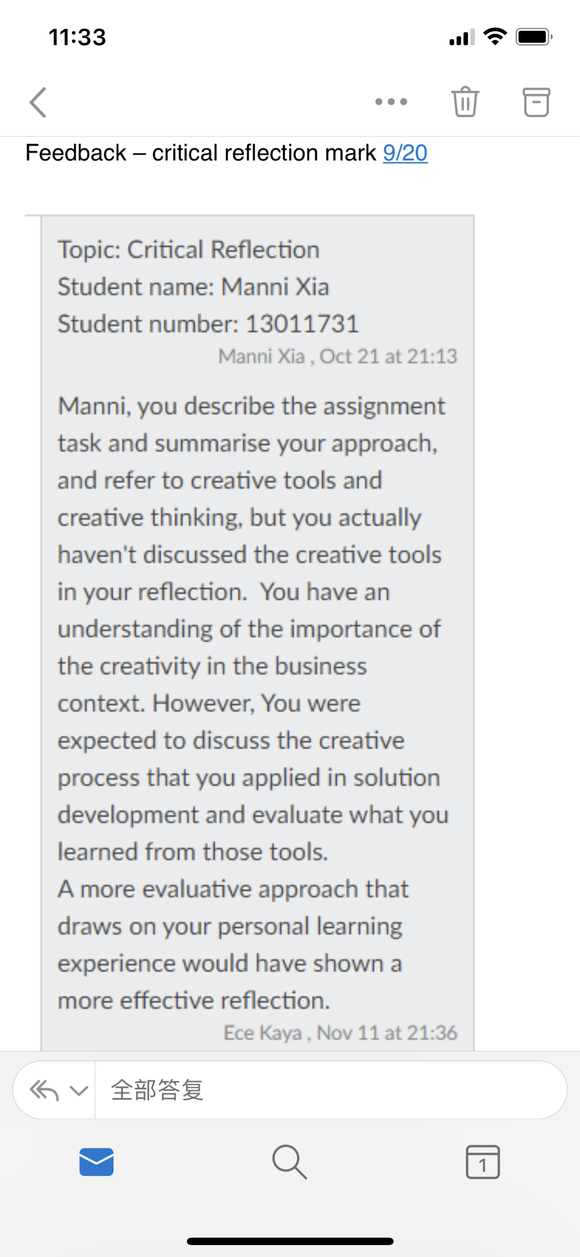Go back using the back arrow
The height and width of the screenshot is (1257, 580).
(x=38, y=102)
